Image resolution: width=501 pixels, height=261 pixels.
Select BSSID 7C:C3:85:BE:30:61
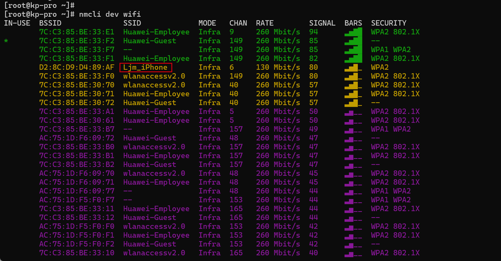[x=77, y=120]
